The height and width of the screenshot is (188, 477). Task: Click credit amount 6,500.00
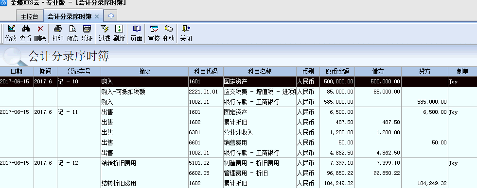[435, 112]
